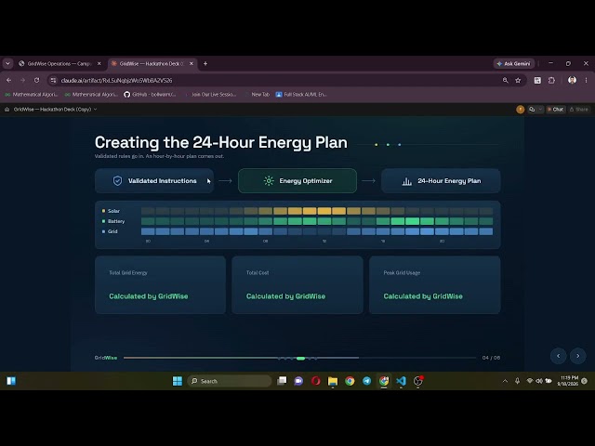The image size is (595, 446).
Task: Click the green slide progress indicator
Action: 300,358
